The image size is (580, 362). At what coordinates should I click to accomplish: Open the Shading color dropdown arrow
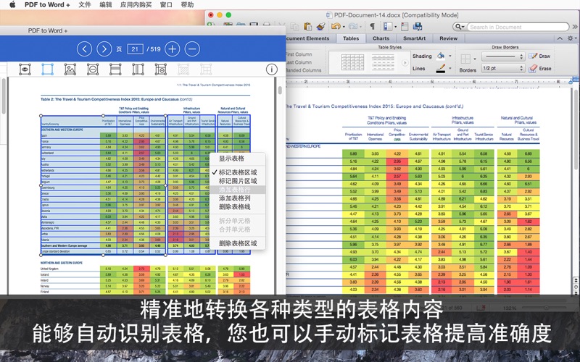point(450,56)
